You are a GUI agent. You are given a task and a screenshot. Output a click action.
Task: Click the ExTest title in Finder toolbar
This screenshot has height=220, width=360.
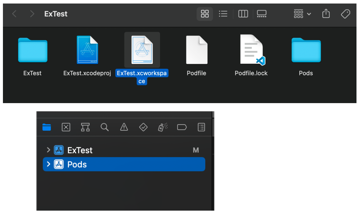56,14
